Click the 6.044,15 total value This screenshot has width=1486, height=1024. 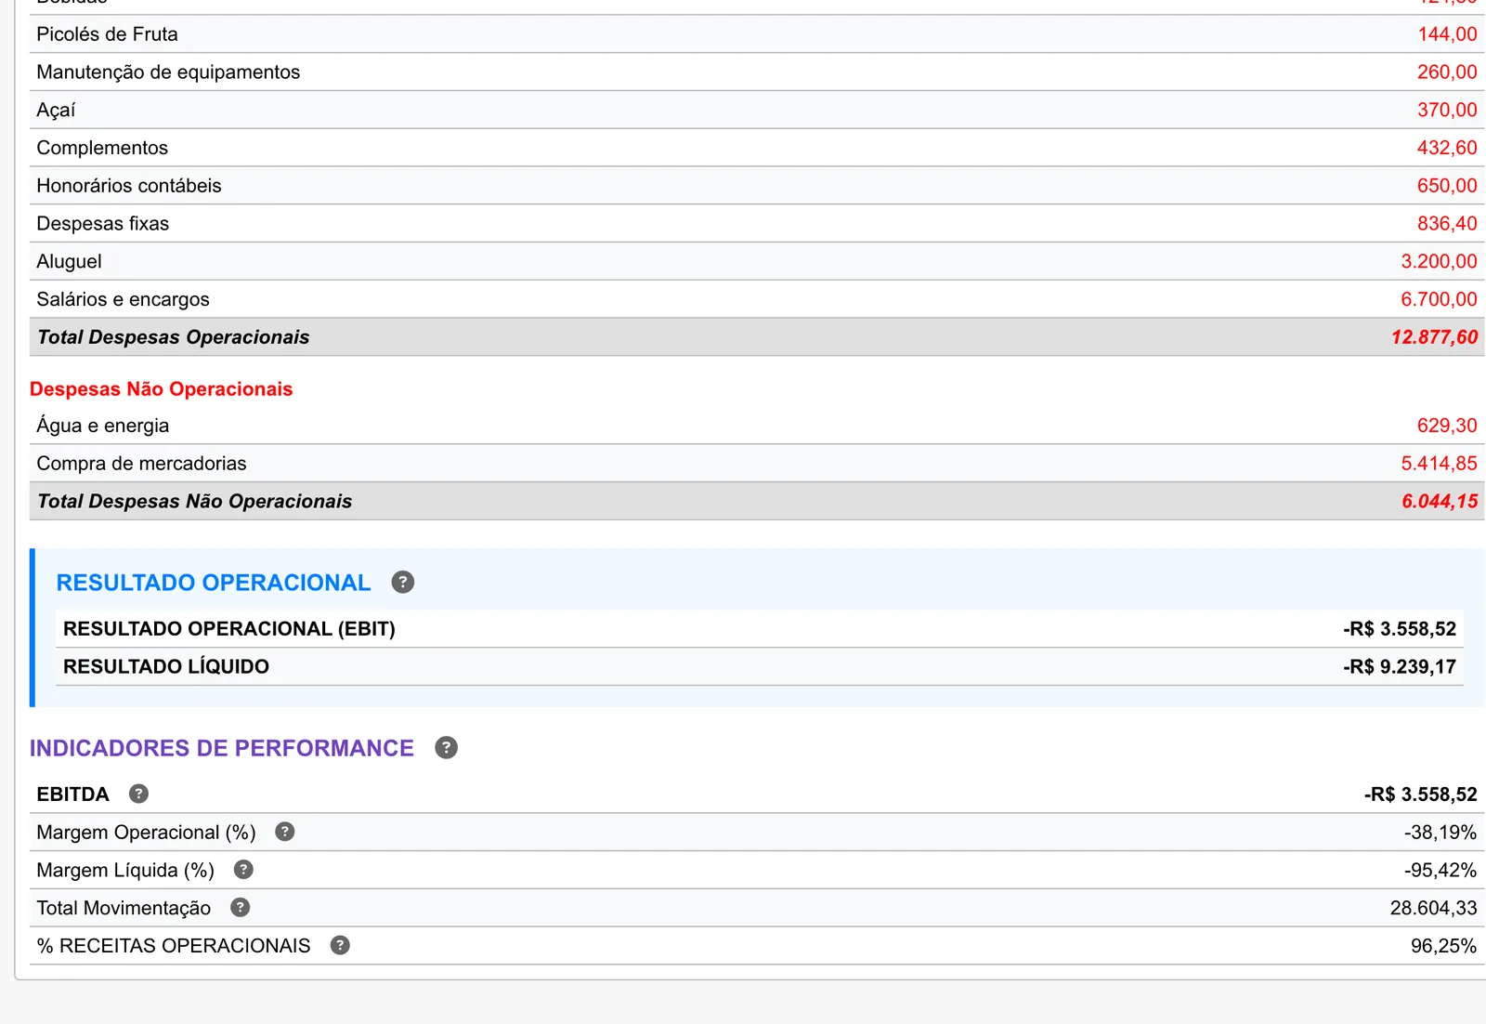(1440, 502)
